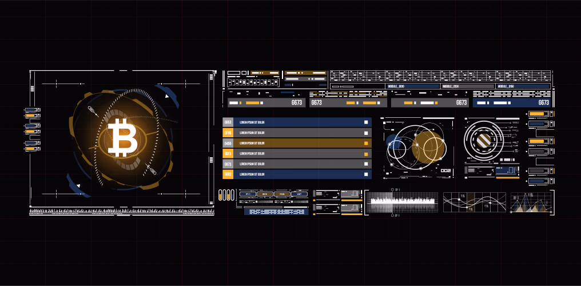Click the blue G673 status bar

(511, 102)
